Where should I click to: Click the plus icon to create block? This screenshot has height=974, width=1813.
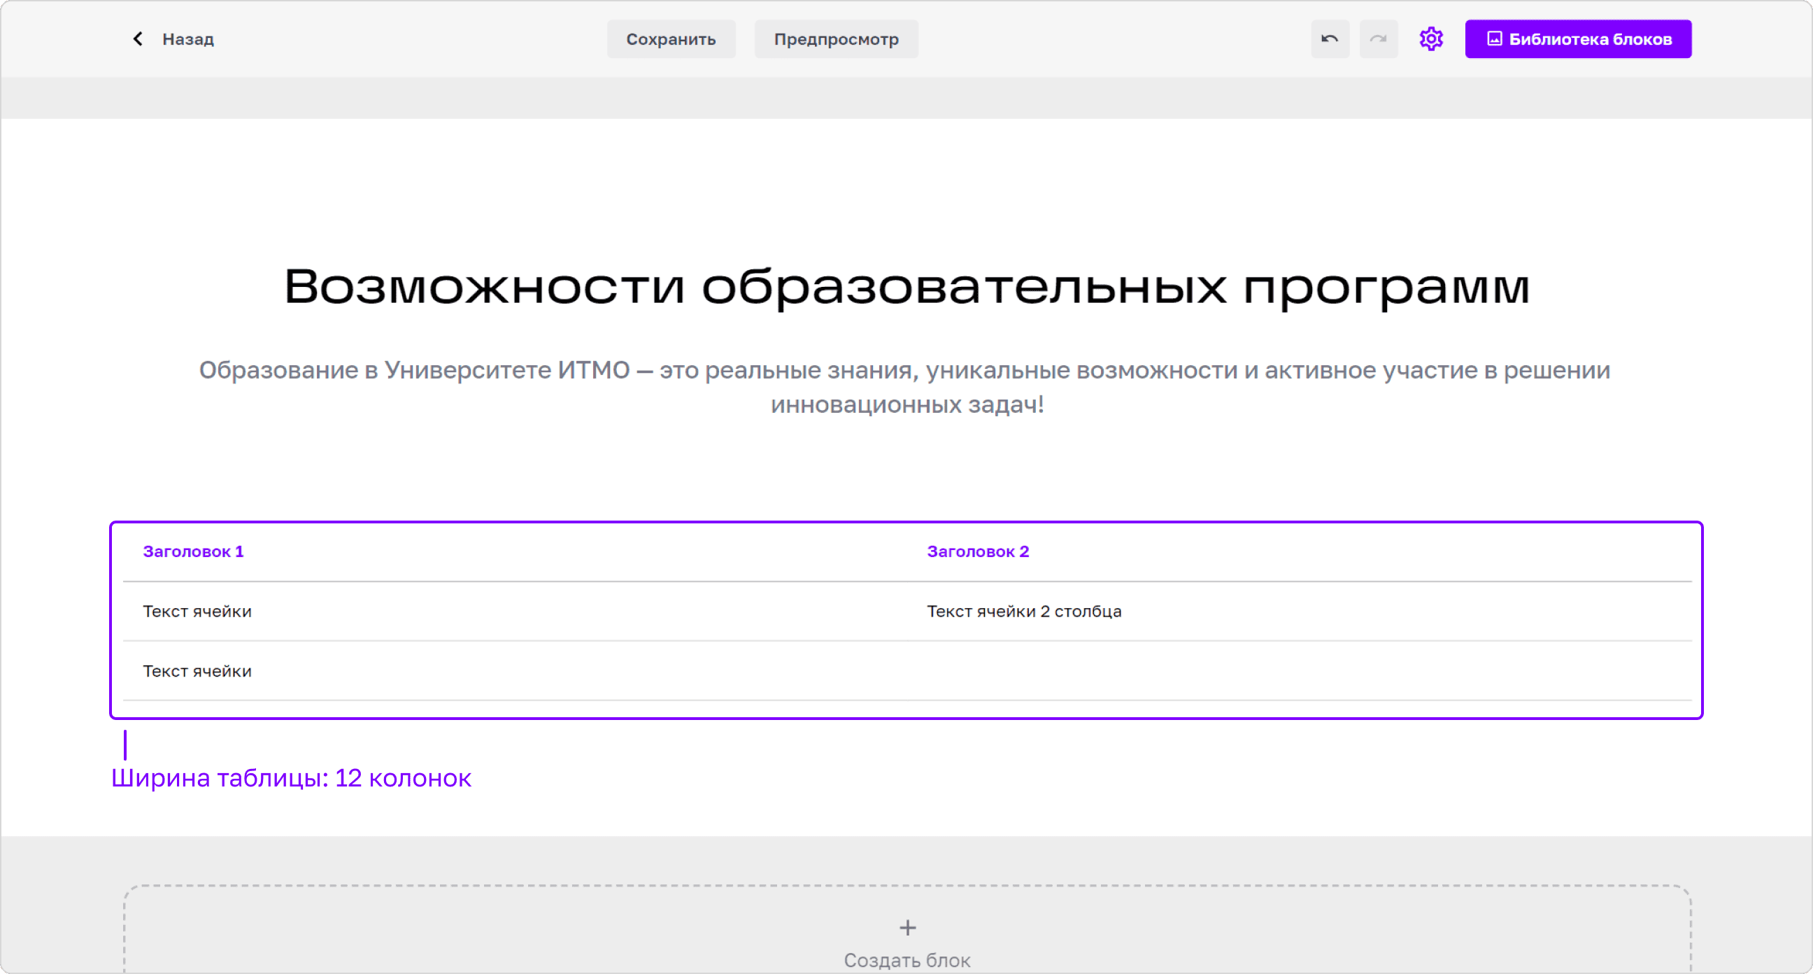(907, 928)
